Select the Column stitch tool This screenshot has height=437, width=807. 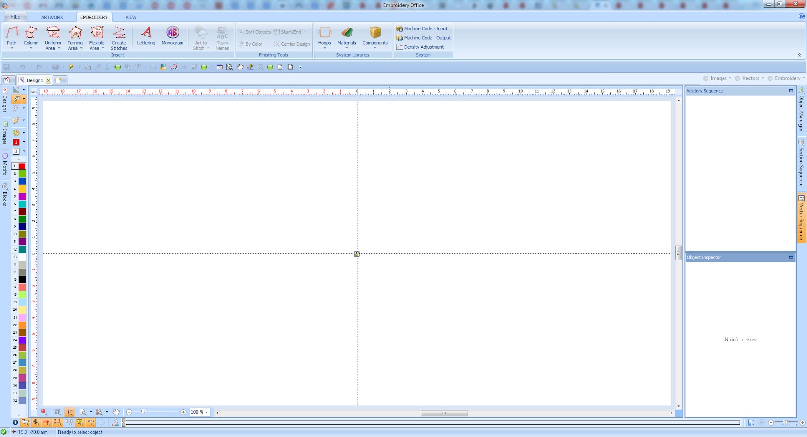31,37
